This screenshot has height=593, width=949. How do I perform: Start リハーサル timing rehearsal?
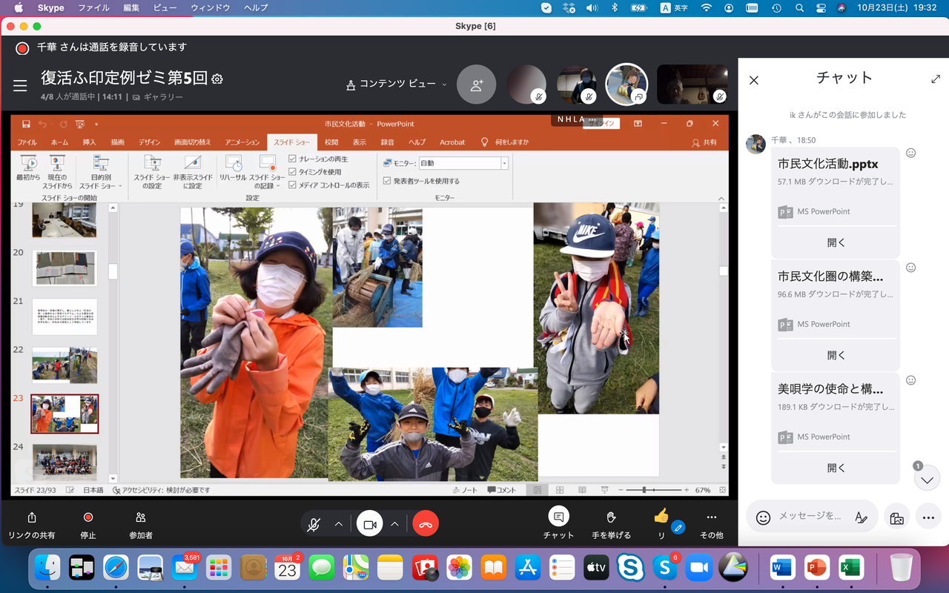tap(233, 168)
